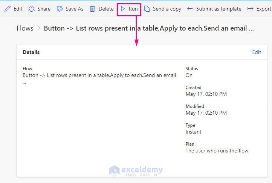272x183 pixels.
Task: Select the Run text label
Action: (x=133, y=9)
